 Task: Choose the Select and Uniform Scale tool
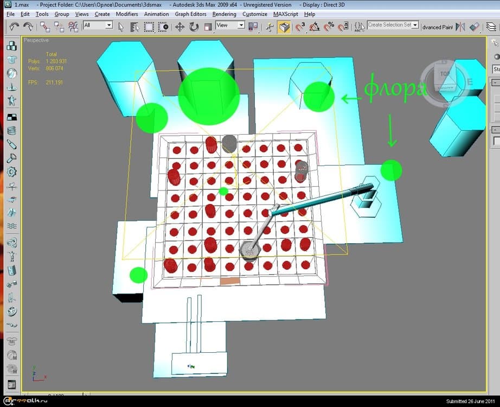(x=207, y=27)
